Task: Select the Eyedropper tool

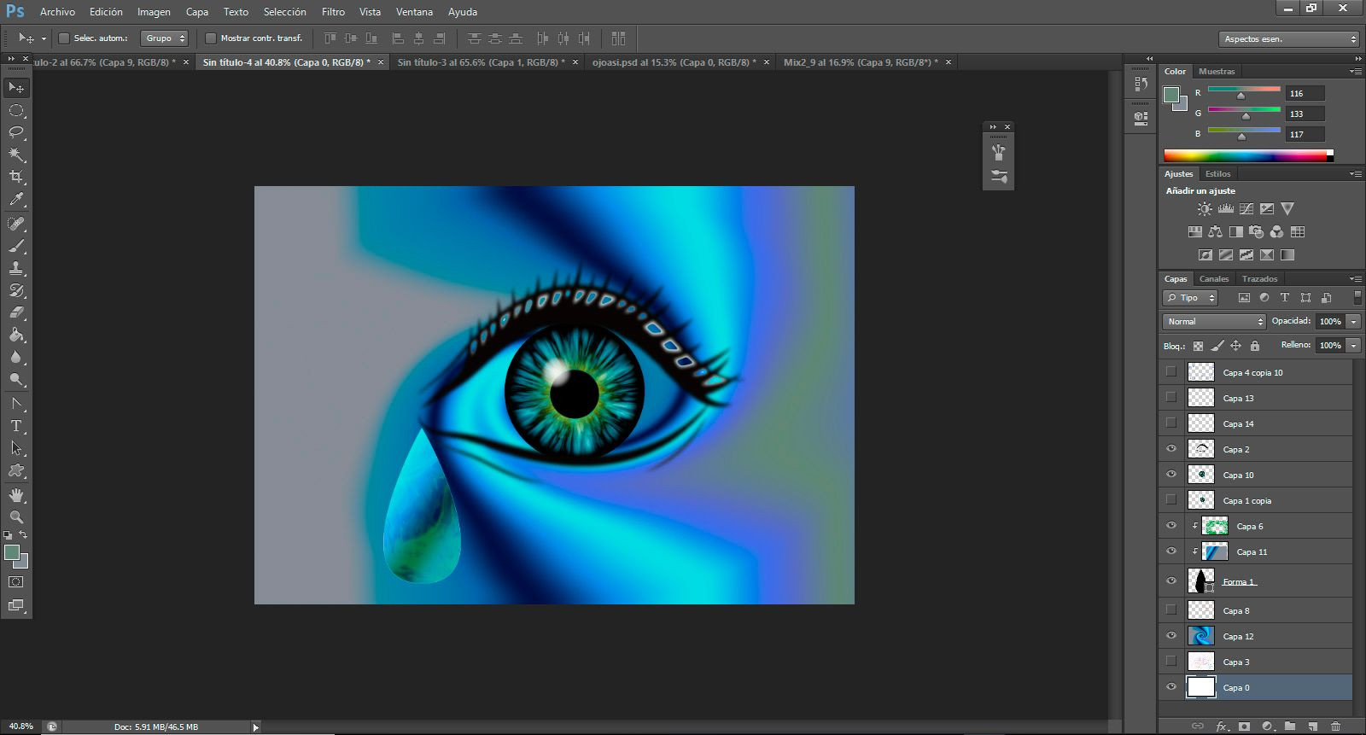Action: (x=16, y=200)
